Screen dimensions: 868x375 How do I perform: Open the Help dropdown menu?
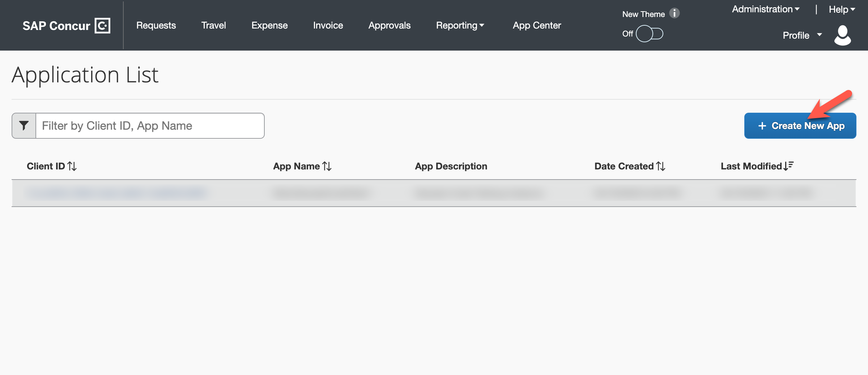tap(842, 9)
